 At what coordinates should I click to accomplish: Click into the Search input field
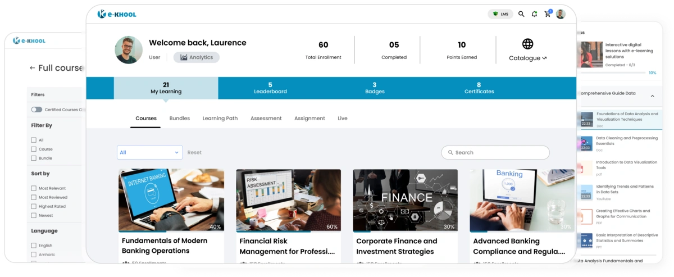500,152
